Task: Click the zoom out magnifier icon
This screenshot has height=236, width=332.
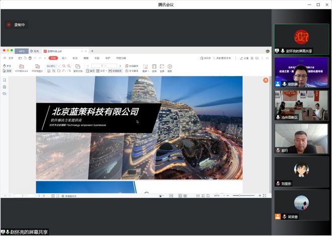Action: tap(64, 66)
